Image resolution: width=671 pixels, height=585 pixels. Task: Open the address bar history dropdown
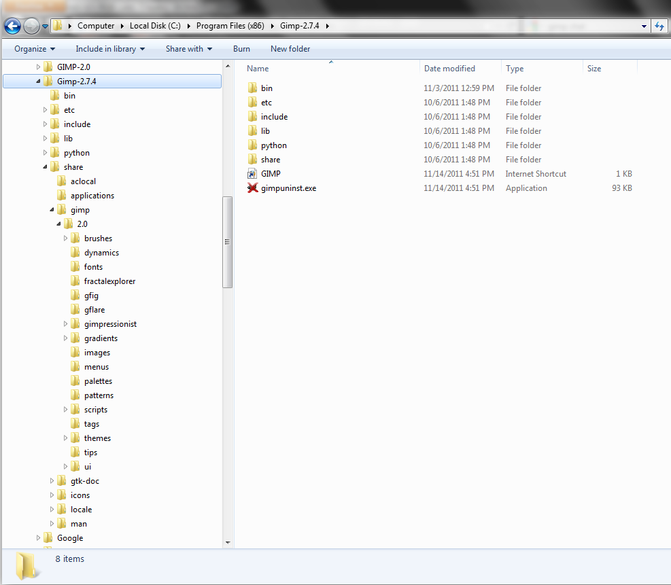[644, 26]
